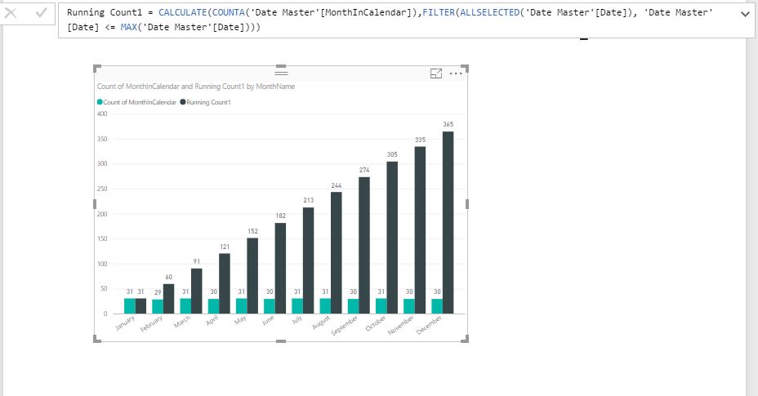758x396 pixels.
Task: Click the 91 data label
Action: [196, 261]
